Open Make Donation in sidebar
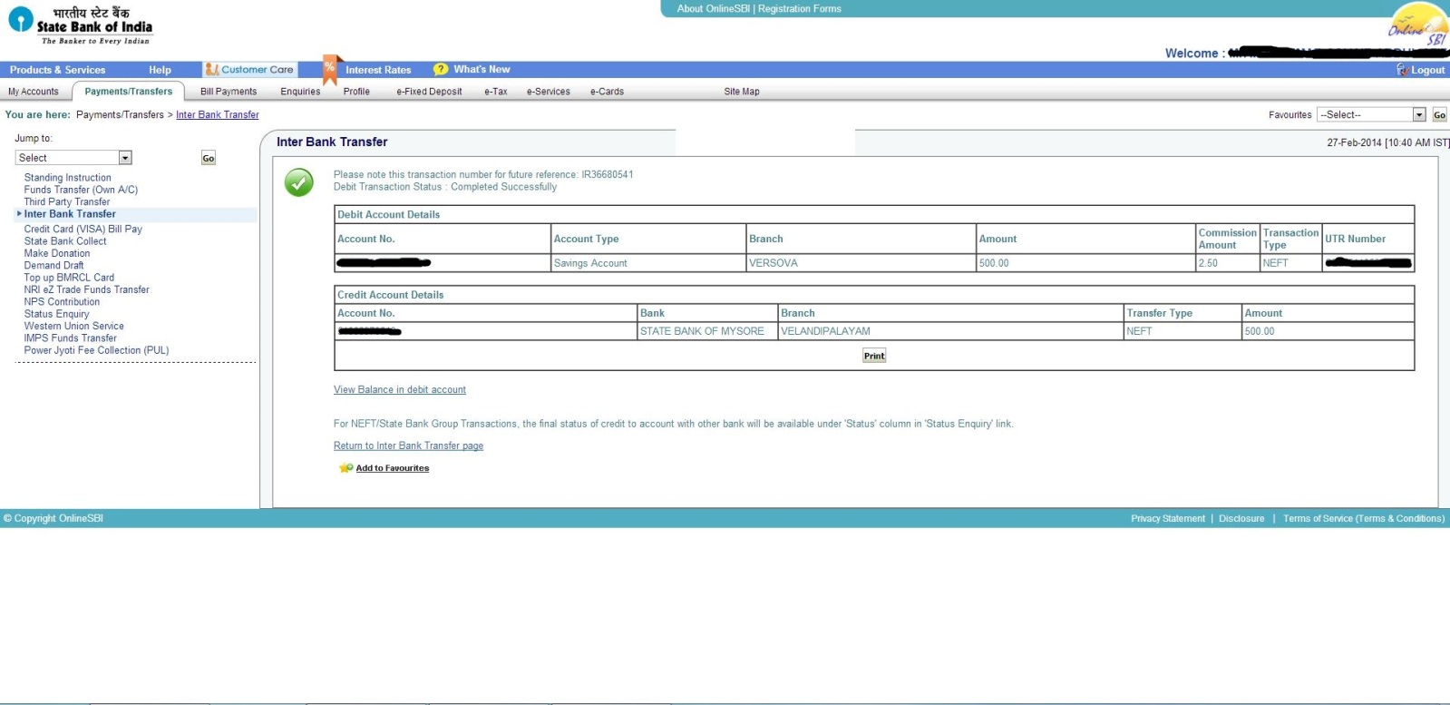Screen dimensions: 1450x705 57,253
